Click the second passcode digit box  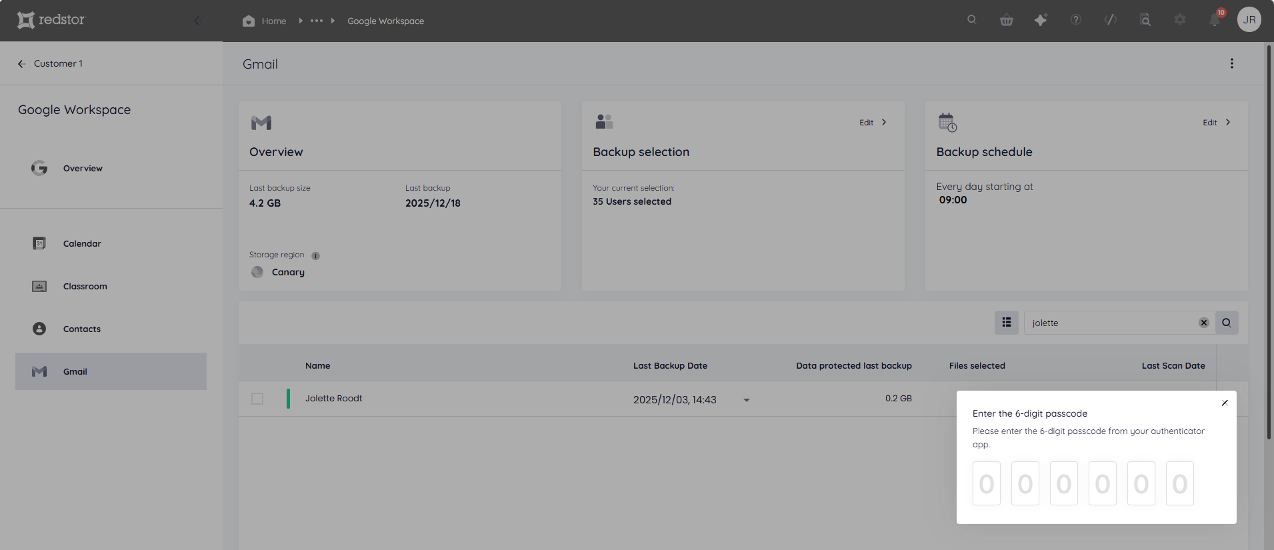pos(1025,483)
